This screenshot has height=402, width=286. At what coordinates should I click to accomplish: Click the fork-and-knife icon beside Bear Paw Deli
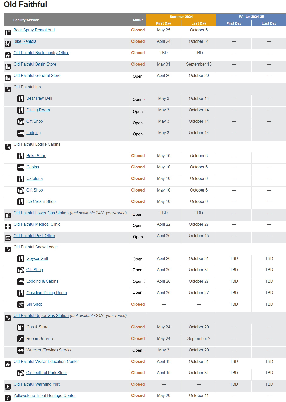point(21,99)
